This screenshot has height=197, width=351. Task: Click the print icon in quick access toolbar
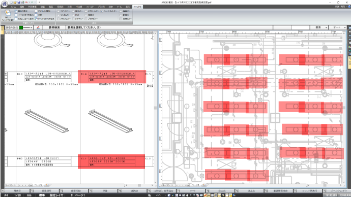(22, 2)
